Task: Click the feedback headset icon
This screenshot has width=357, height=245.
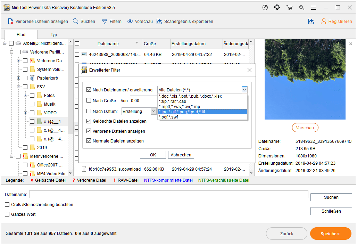Action: (x=277, y=7)
